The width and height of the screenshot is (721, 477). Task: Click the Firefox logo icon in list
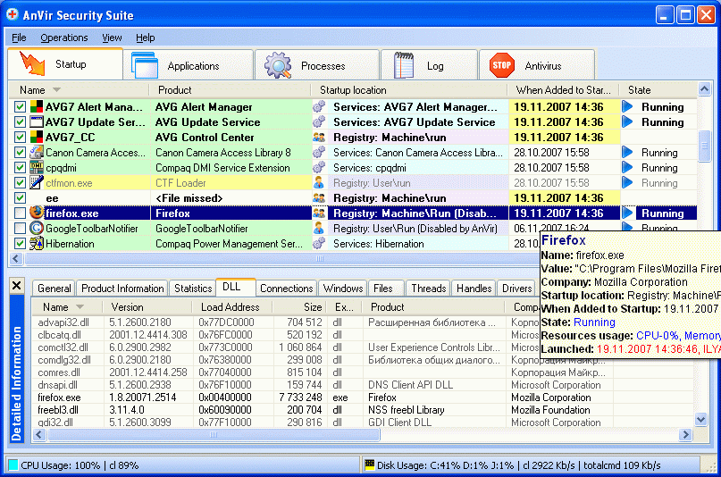(37, 213)
